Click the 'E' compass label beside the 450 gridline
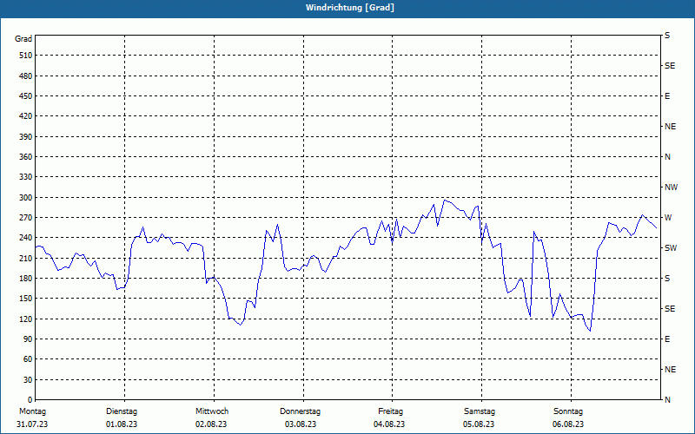The width and height of the screenshot is (695, 434). (667, 96)
